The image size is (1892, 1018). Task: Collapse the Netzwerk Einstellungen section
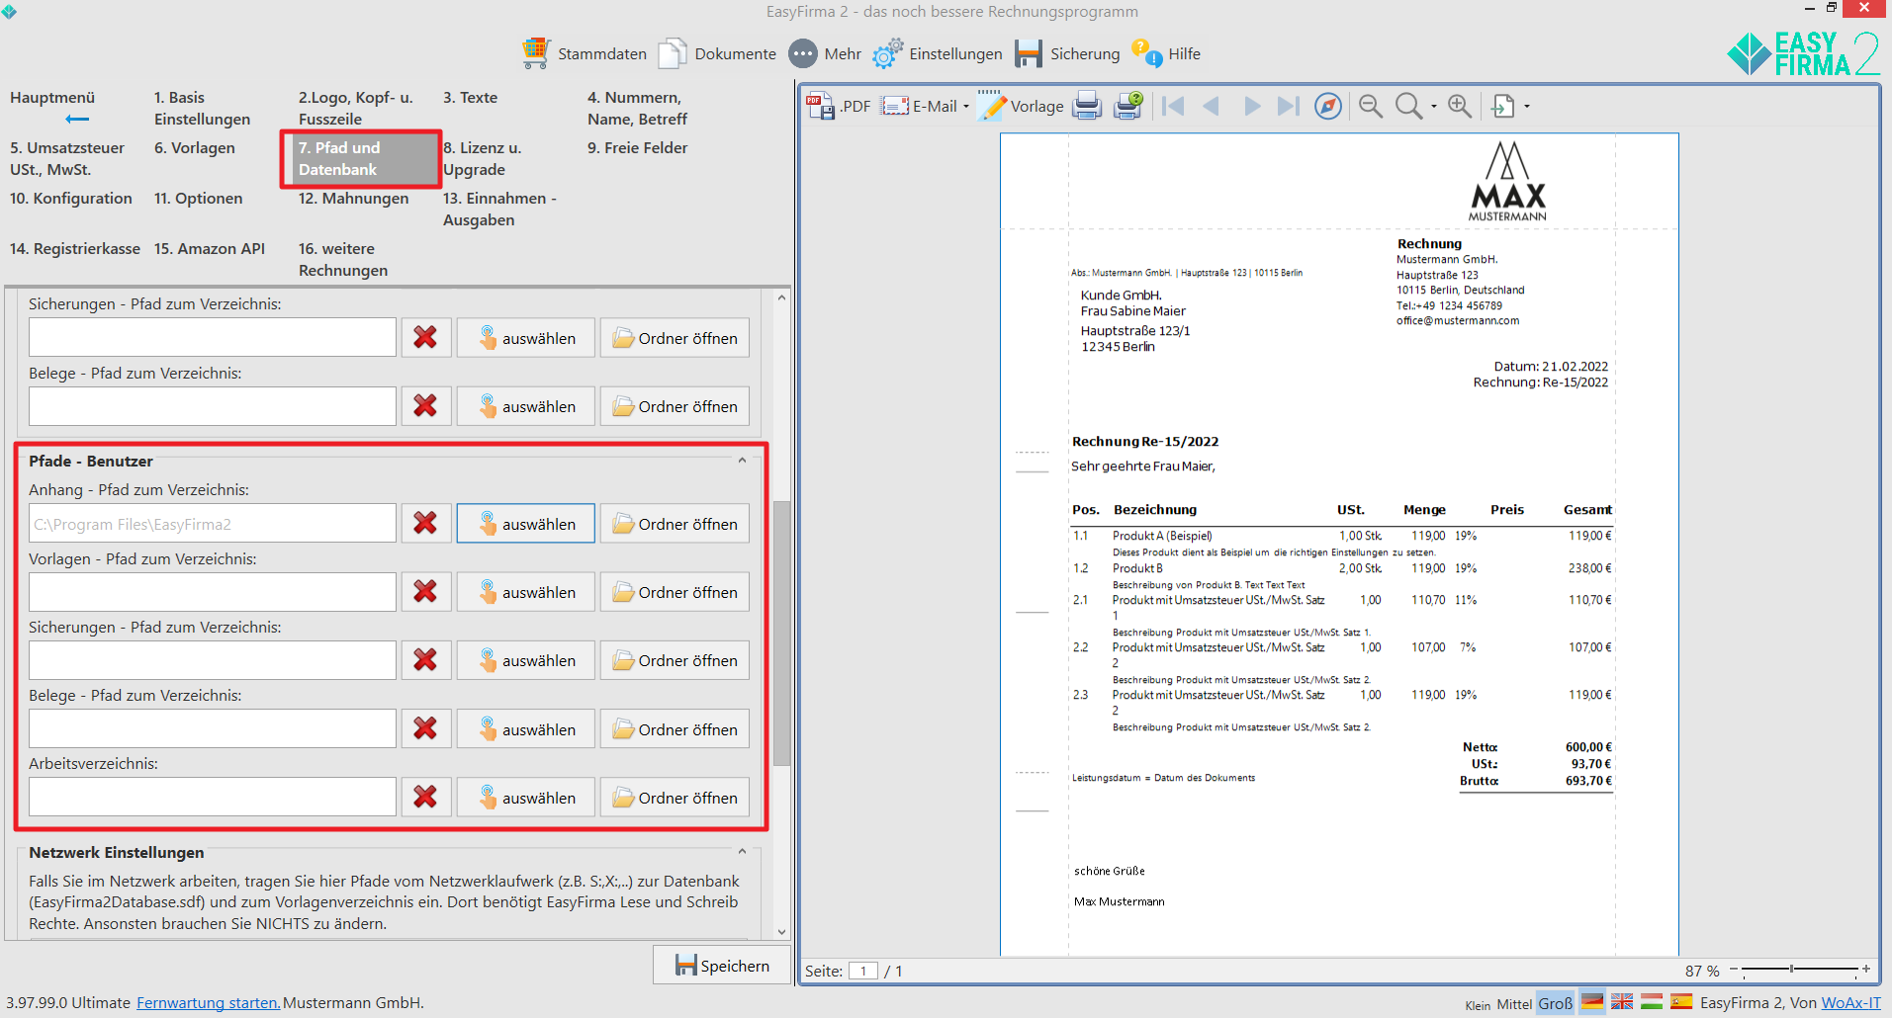742,852
